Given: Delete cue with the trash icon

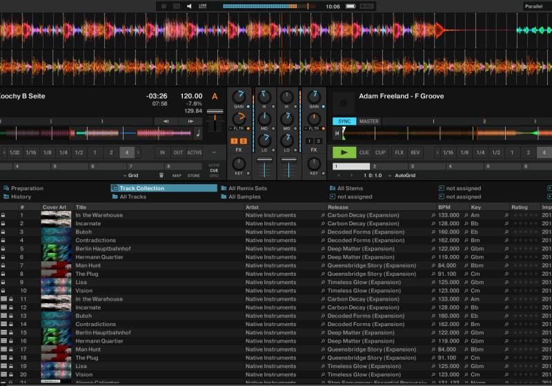Looking at the screenshot, I should pos(161,175).
